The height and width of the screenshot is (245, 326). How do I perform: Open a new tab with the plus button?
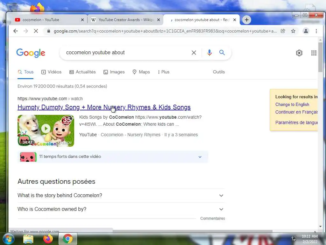pyautogui.click(x=247, y=20)
